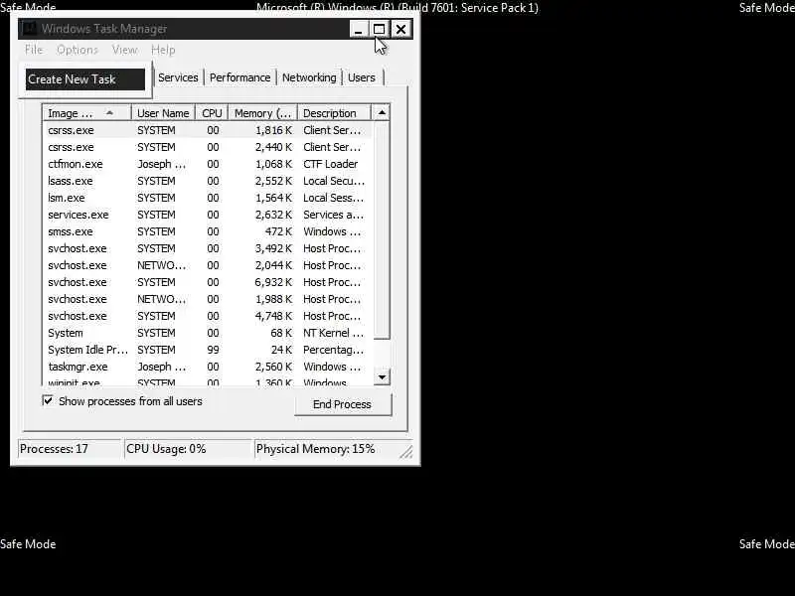Sort by Description column header
The height and width of the screenshot is (596, 795).
tap(334, 113)
